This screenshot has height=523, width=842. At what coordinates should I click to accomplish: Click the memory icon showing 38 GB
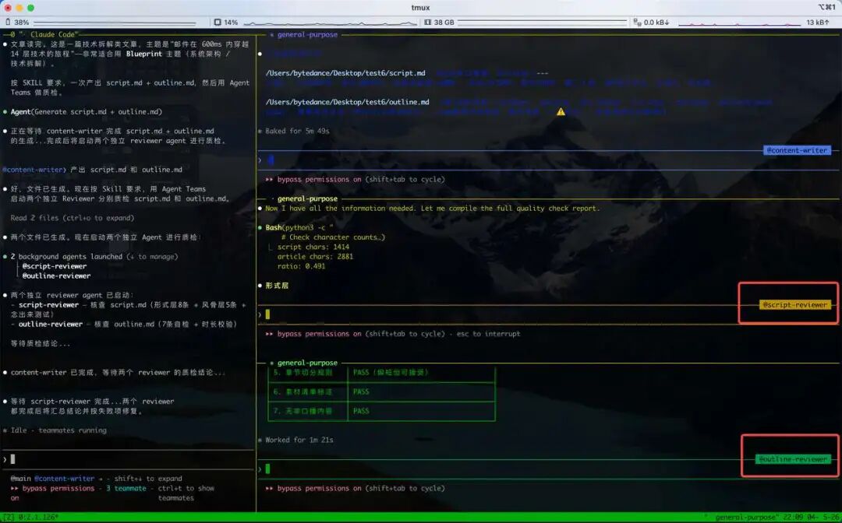point(427,23)
